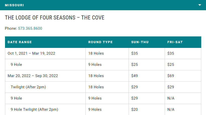
Task: Click the MISSOURI accordion header
Action: 103,5
